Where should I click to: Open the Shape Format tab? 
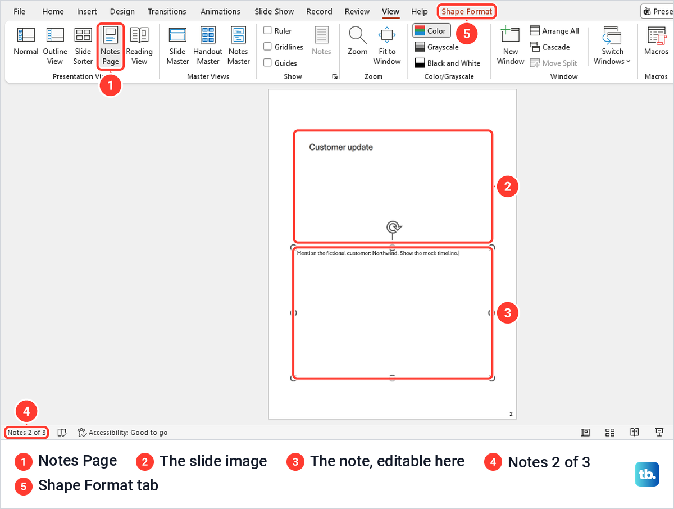467,11
